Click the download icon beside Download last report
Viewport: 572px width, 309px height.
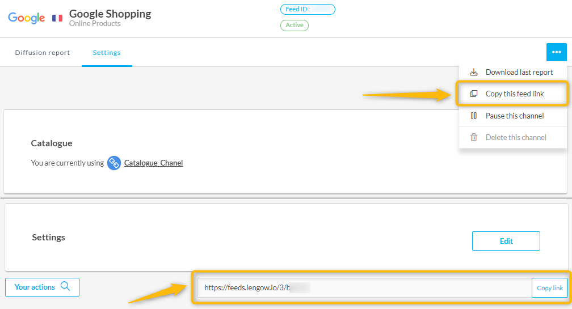click(474, 72)
